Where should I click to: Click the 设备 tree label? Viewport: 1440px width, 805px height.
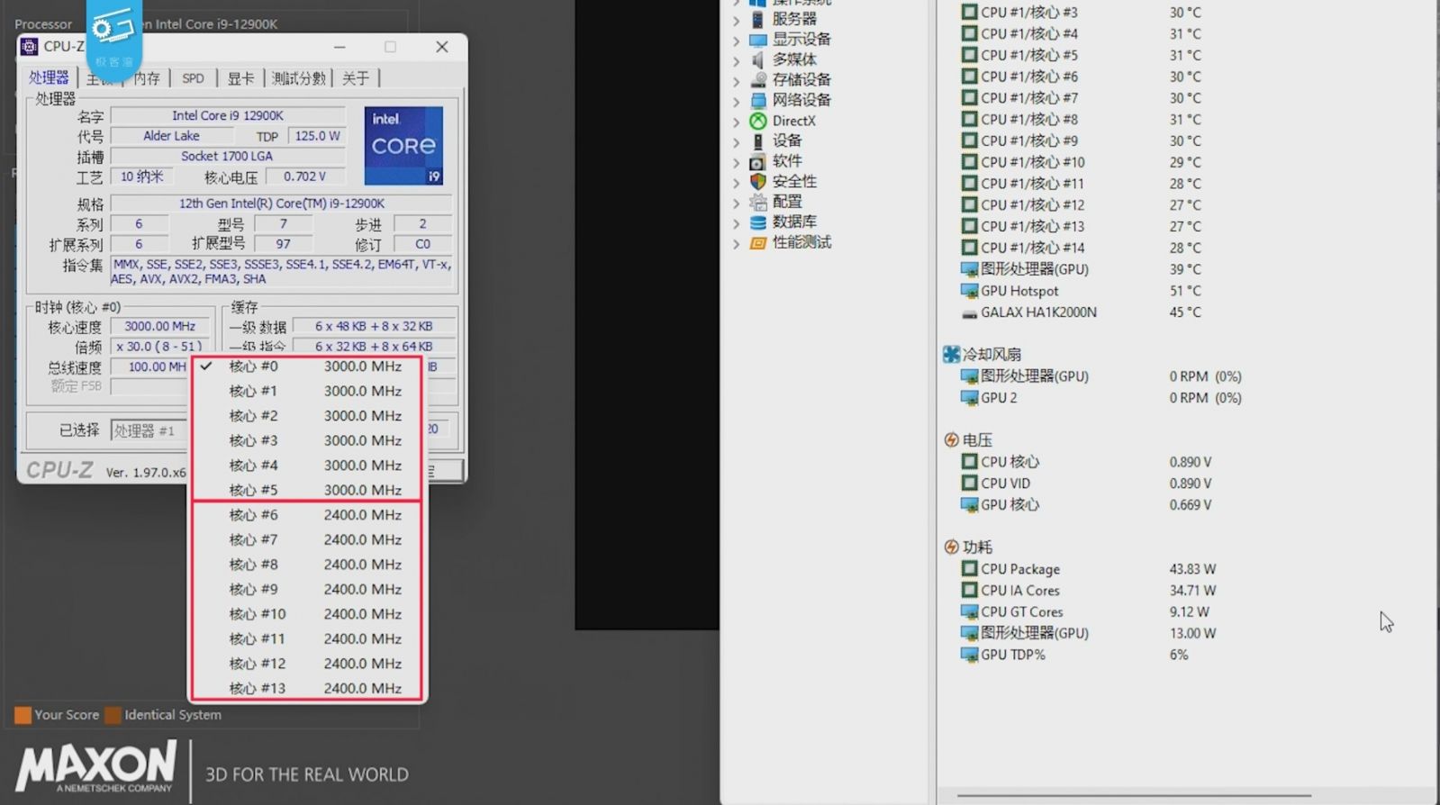pyautogui.click(x=787, y=140)
